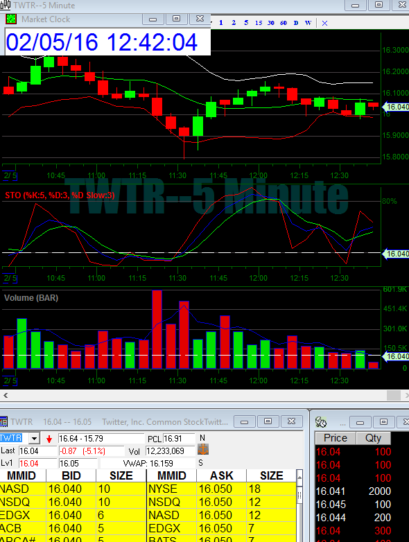Viewport: 409px width, 542px height.
Task: Choose the 30-minute chart interval
Action: pyautogui.click(x=271, y=23)
